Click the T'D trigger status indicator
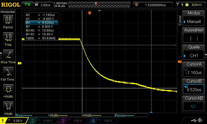 point(27,5)
